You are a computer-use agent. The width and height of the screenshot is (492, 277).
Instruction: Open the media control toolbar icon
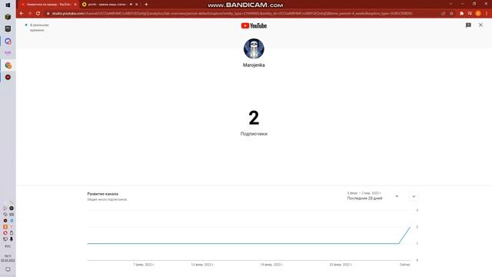point(470,14)
